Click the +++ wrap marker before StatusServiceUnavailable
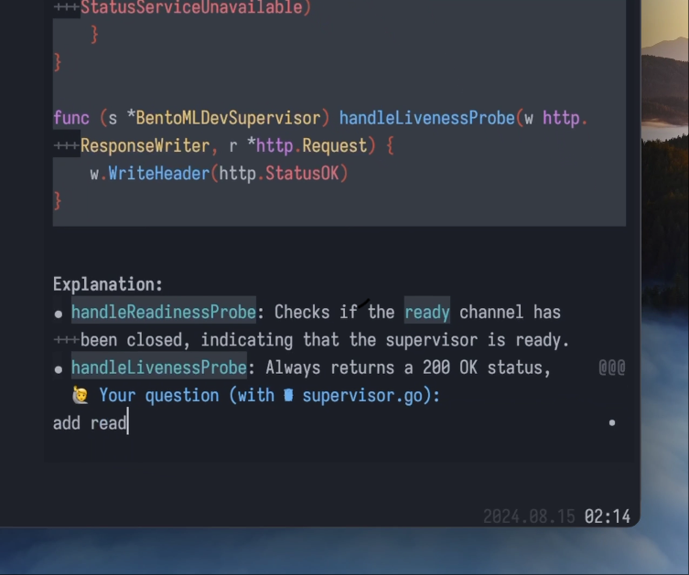Image resolution: width=689 pixels, height=575 pixels. (x=66, y=8)
